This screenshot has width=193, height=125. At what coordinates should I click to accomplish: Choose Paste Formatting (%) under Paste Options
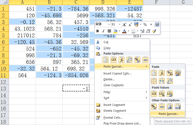click(x=137, y=60)
